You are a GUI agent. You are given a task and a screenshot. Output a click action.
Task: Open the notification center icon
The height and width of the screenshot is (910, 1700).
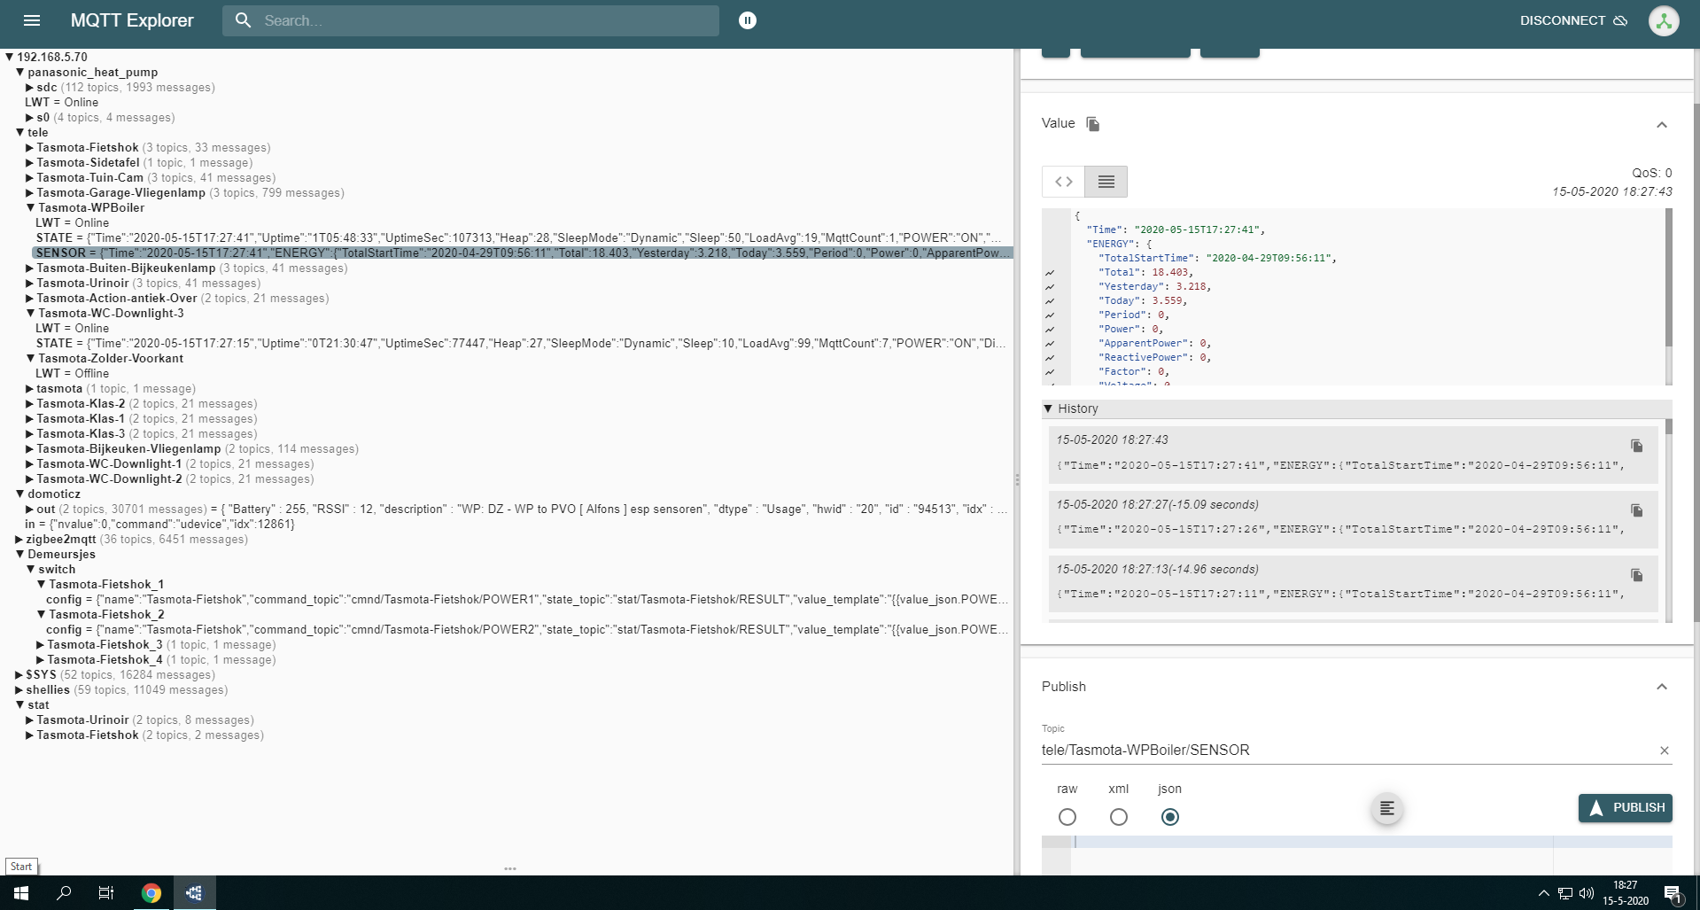coord(1673,893)
